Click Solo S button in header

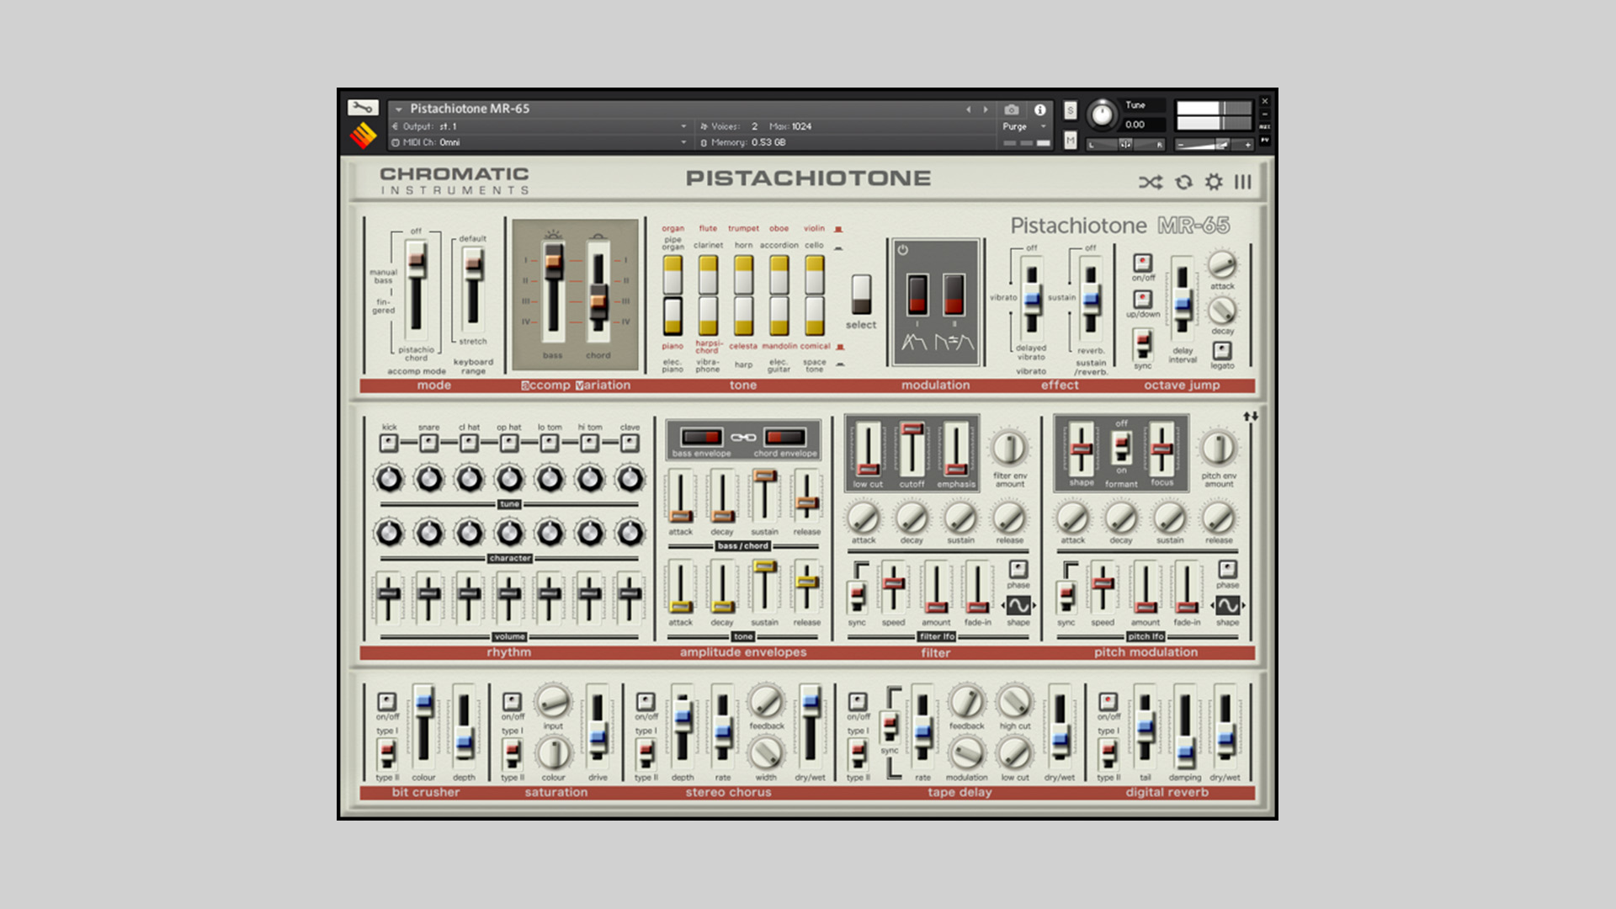(1070, 110)
